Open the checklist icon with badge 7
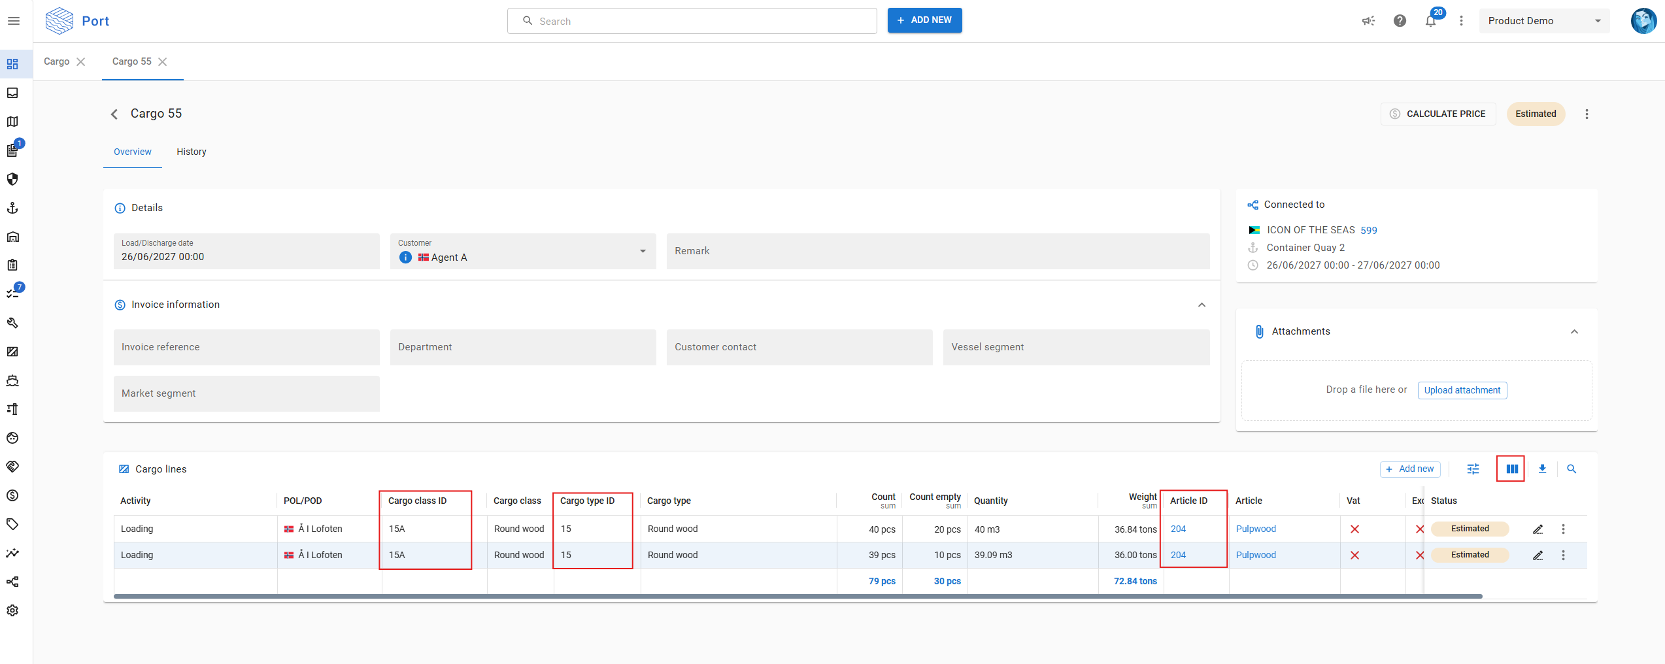Image resolution: width=1665 pixels, height=664 pixels. 12,293
